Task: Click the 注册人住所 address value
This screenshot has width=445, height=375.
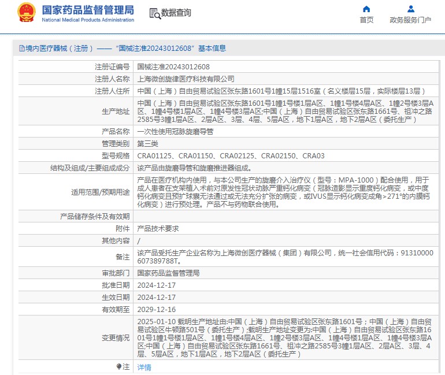Action: [x=281, y=91]
